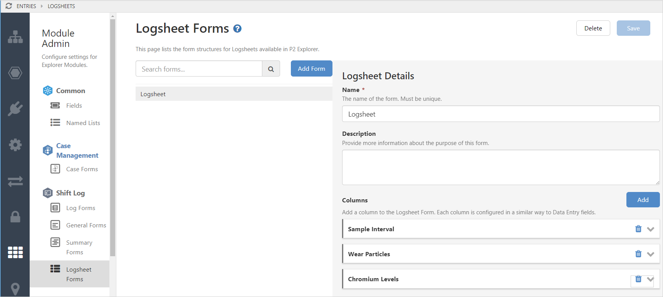This screenshot has height=297, width=663.
Task: Expand the Chromium Levels column
Action: click(x=651, y=279)
